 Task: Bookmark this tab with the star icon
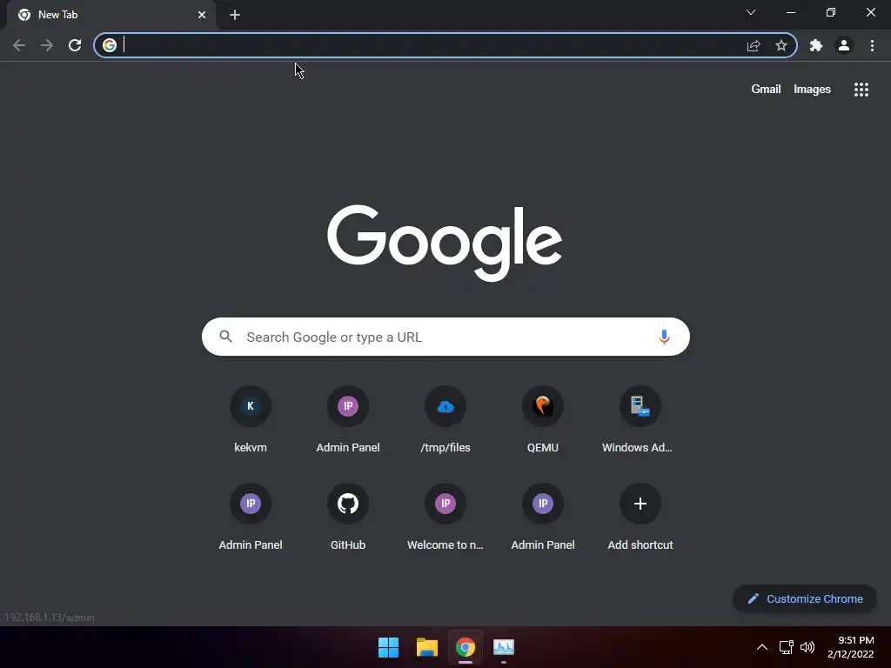point(781,45)
